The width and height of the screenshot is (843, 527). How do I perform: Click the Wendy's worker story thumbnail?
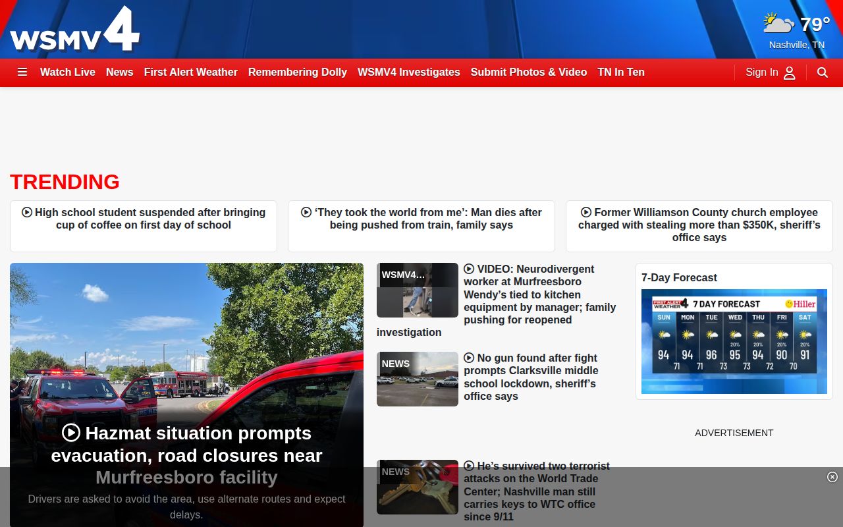point(418,290)
